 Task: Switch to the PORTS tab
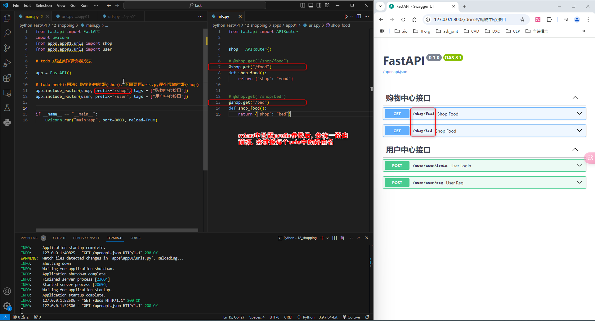click(135, 238)
